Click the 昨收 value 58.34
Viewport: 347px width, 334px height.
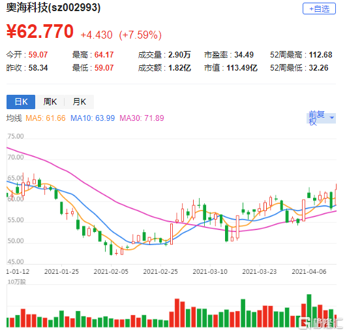tap(38, 67)
